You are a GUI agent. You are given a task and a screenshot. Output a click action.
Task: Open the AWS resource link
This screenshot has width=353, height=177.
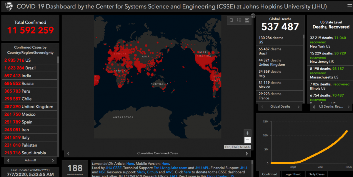170,172
